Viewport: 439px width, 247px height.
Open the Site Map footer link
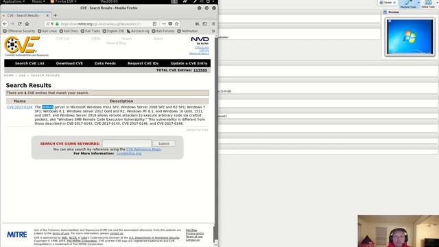(191, 231)
